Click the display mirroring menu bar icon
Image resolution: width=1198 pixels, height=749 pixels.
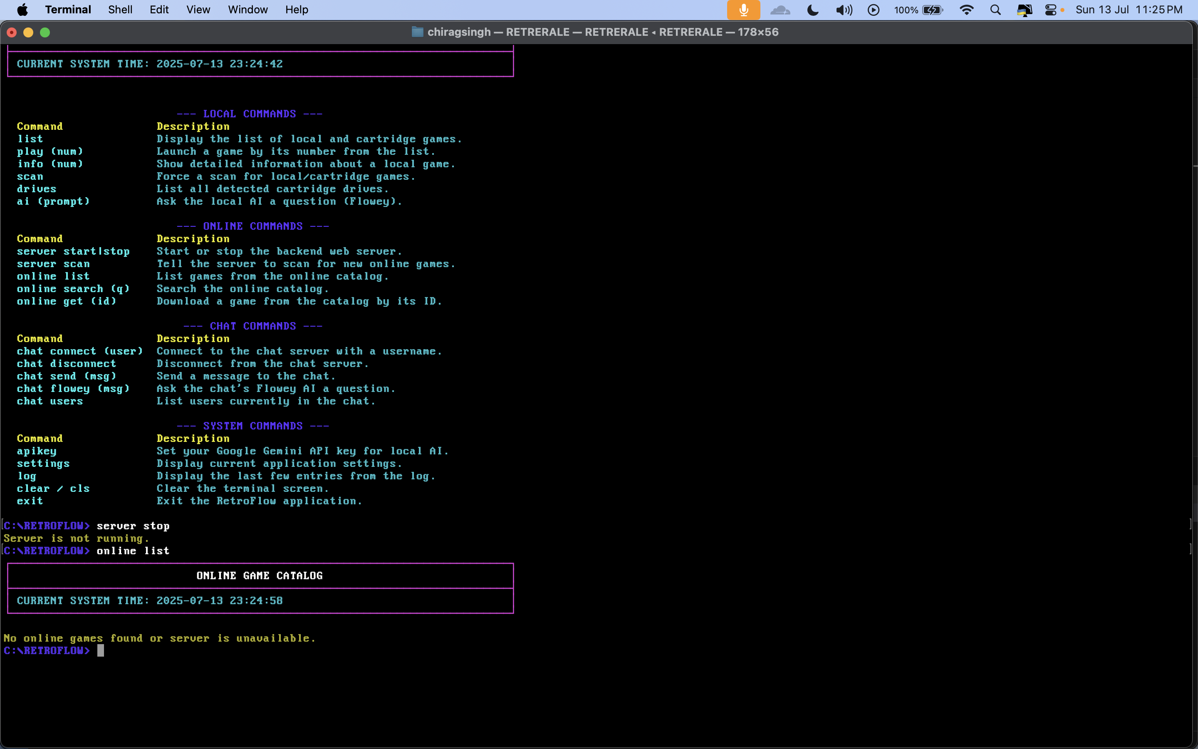coord(1024,10)
